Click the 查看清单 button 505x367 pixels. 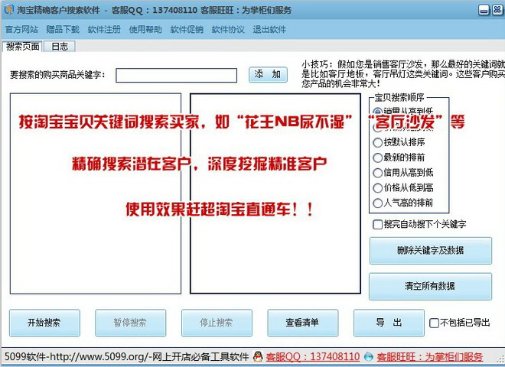pos(303,323)
